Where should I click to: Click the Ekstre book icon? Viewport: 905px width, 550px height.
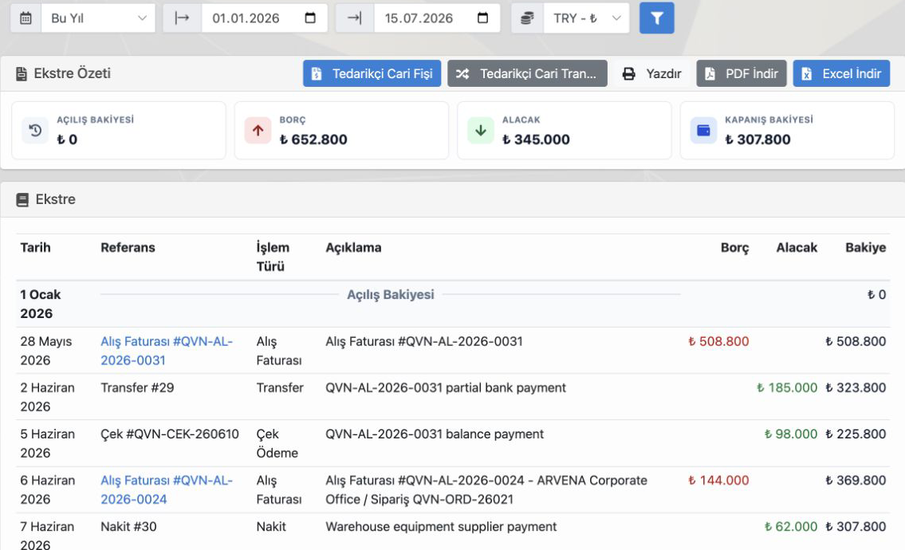click(22, 200)
